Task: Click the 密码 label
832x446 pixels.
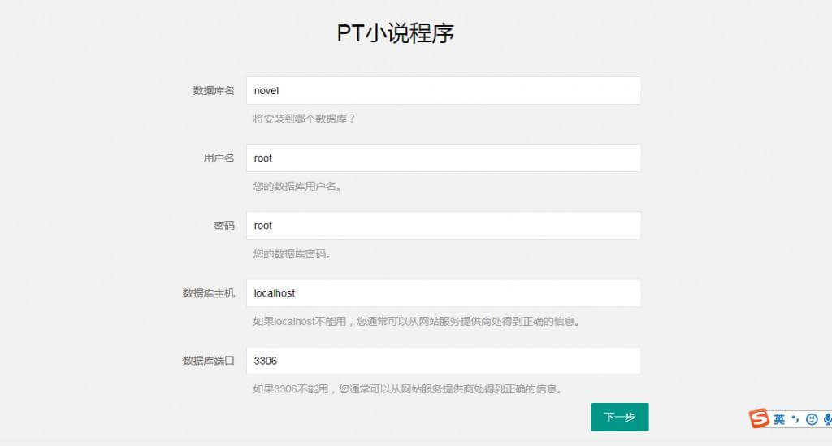Action: (224, 225)
